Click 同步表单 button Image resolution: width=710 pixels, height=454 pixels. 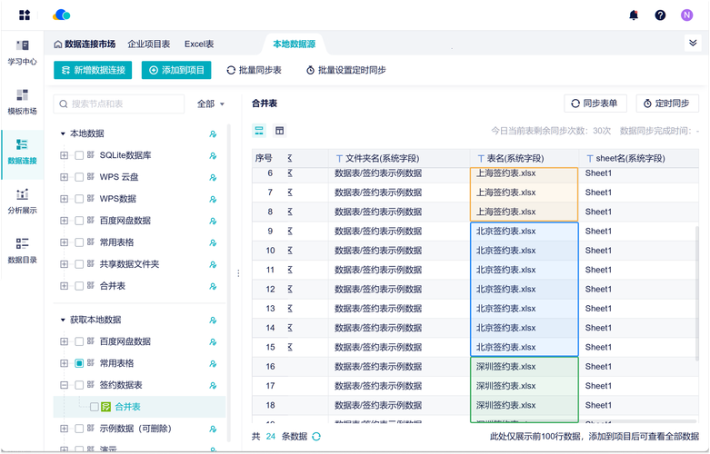click(x=595, y=104)
